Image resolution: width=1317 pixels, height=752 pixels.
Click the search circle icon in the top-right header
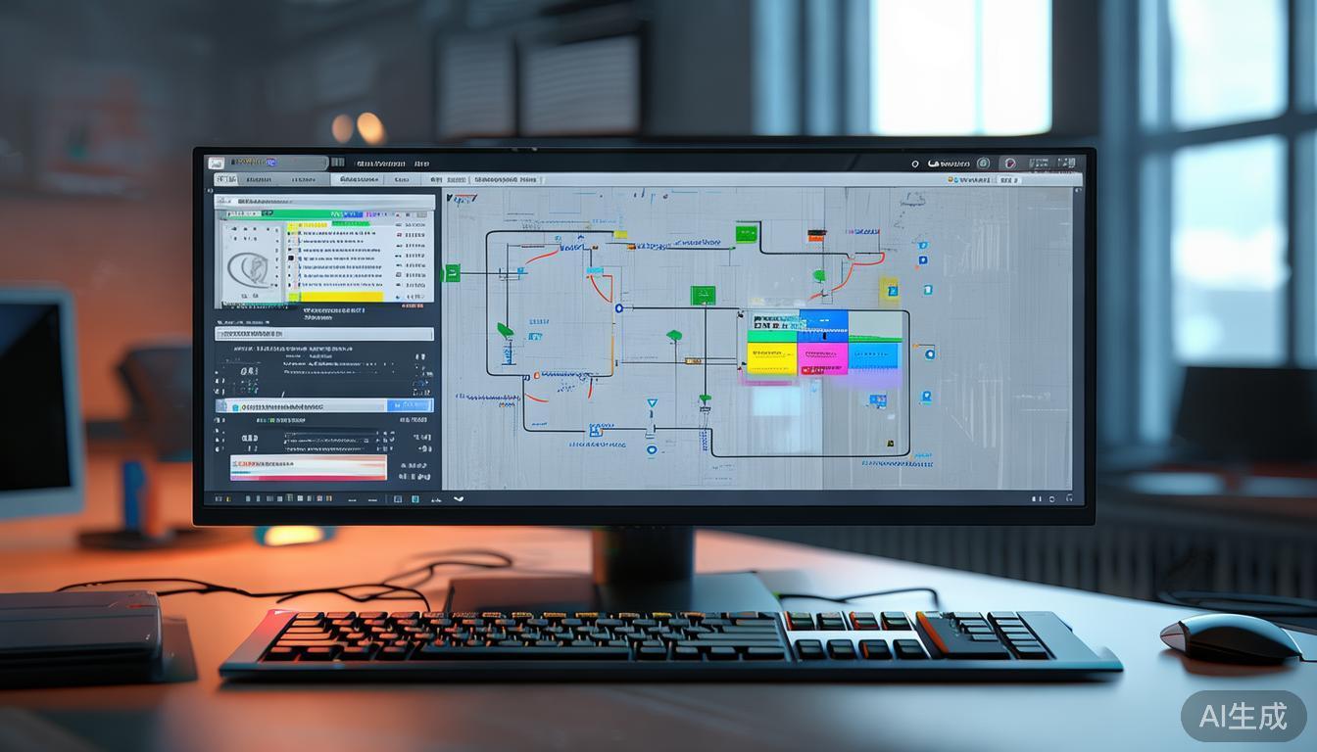(x=915, y=164)
